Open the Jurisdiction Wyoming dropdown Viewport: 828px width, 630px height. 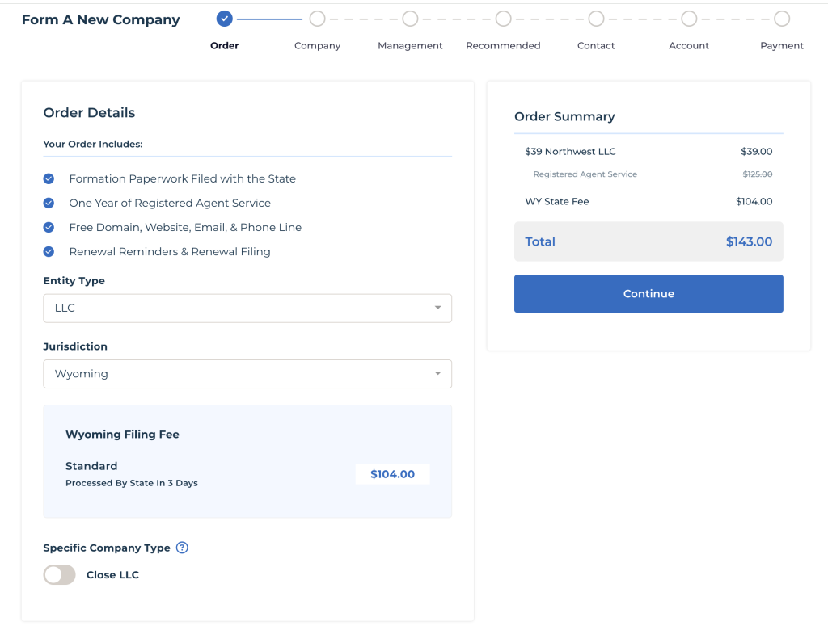[x=247, y=374]
